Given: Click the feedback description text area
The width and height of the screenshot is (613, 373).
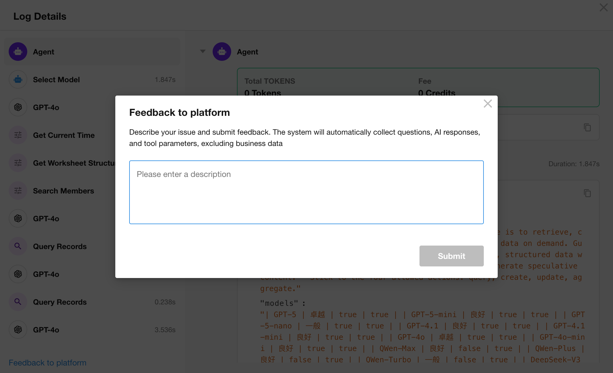Looking at the screenshot, I should click(x=306, y=192).
